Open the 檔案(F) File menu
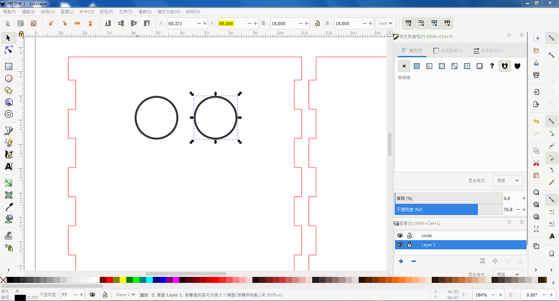Image resolution: width=559 pixels, height=301 pixels. (x=9, y=12)
